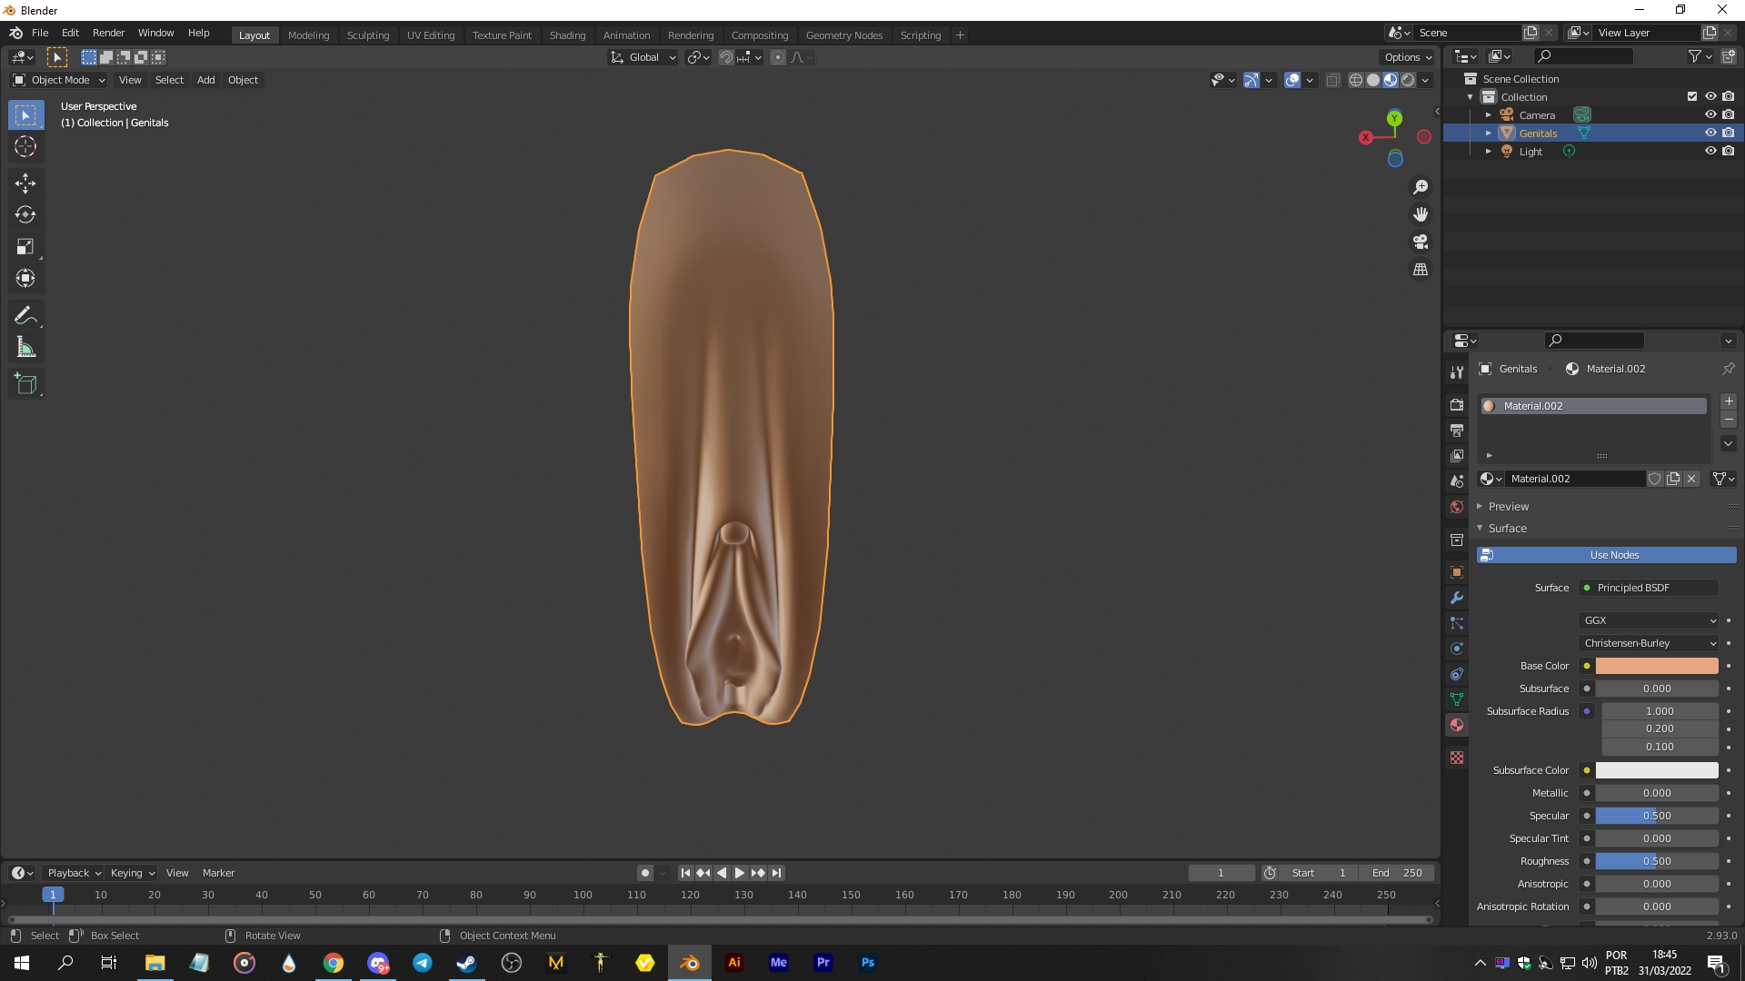Expand the Genitals object in the Outliner

click(1489, 133)
